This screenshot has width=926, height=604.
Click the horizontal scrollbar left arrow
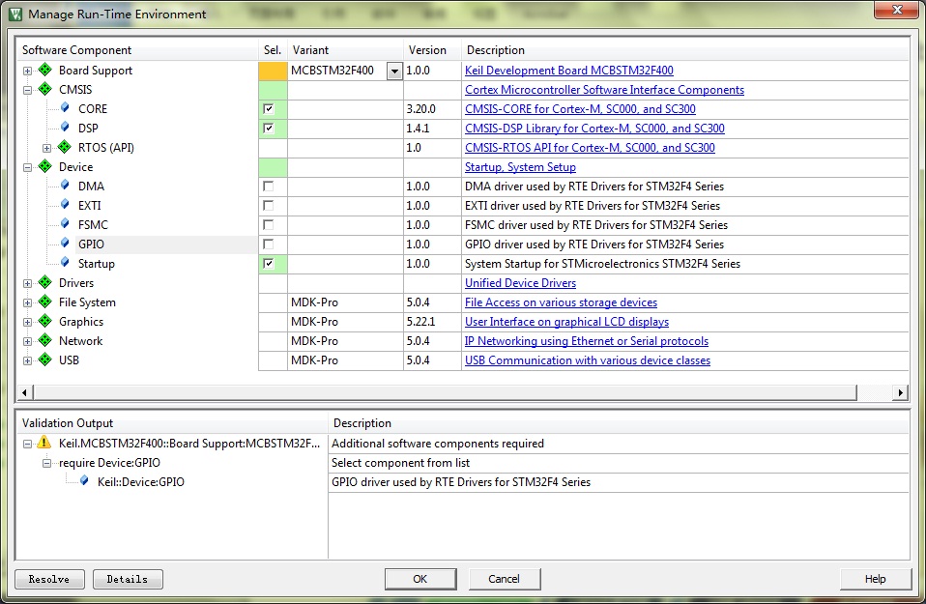click(24, 392)
